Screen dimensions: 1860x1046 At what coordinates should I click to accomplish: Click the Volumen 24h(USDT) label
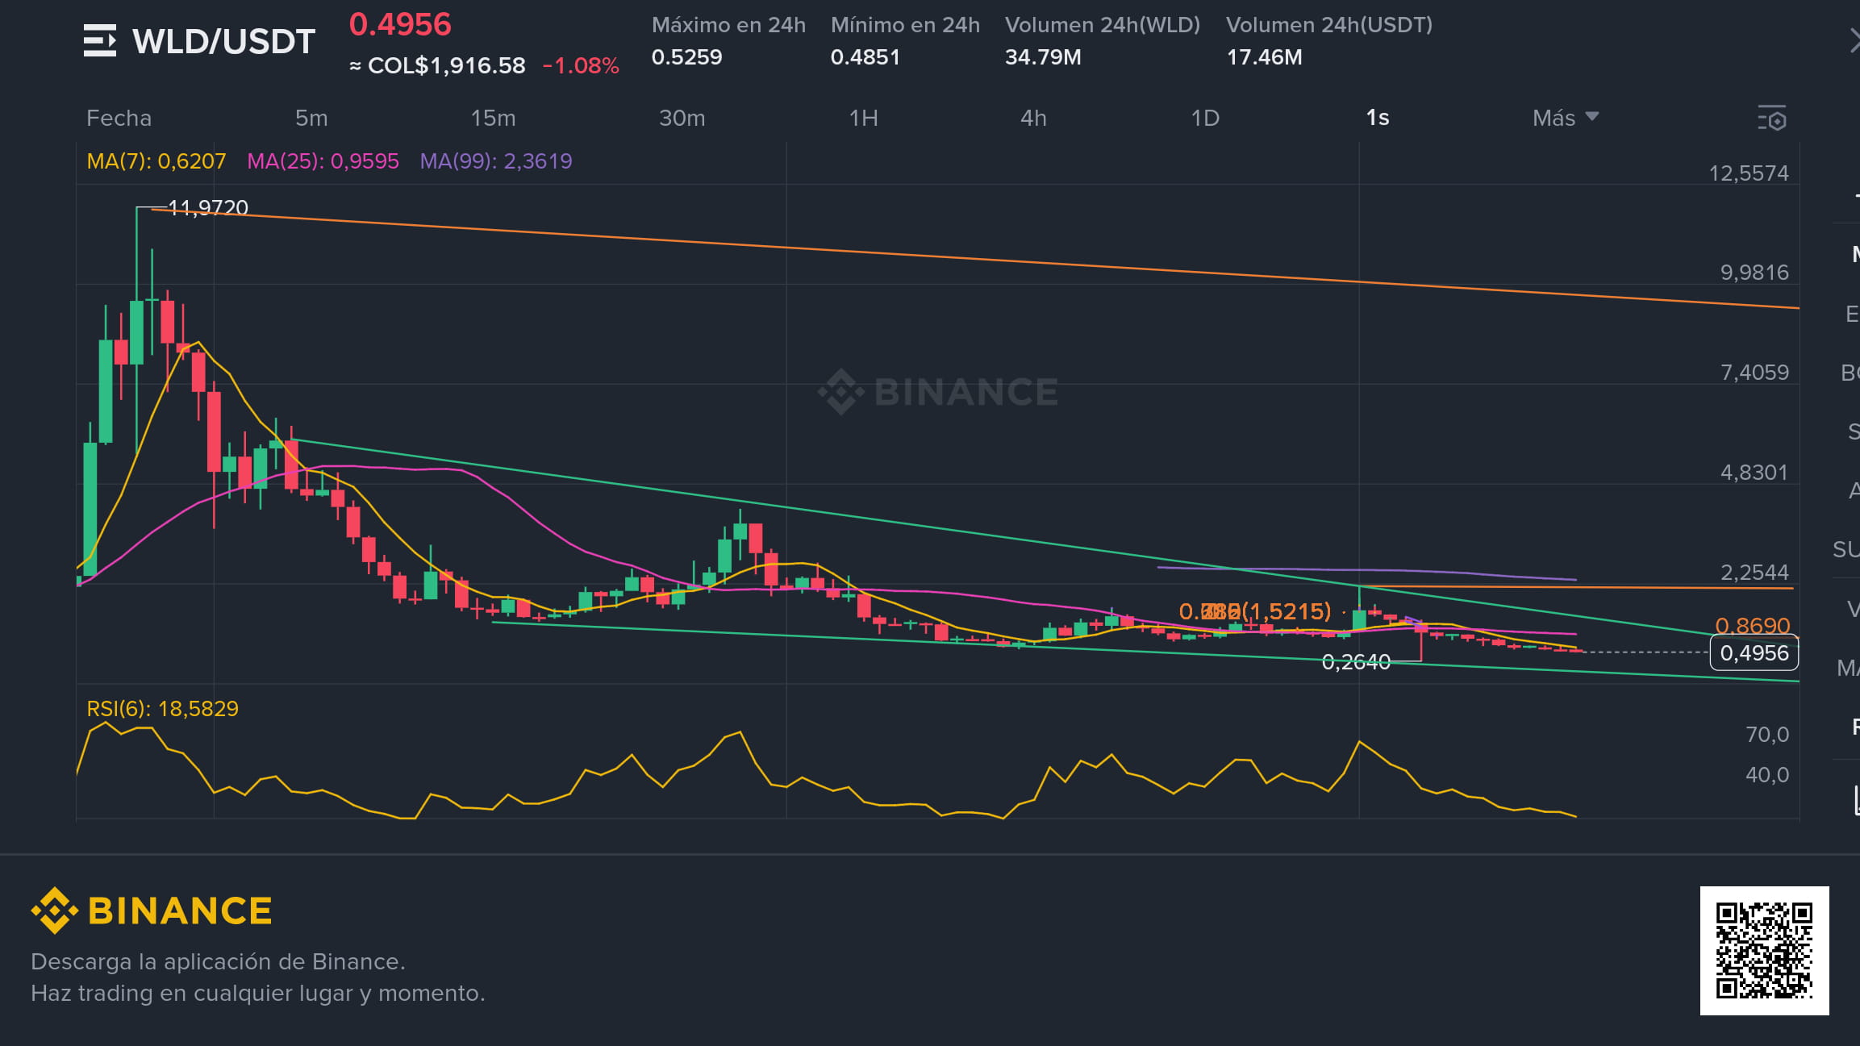coord(1329,25)
